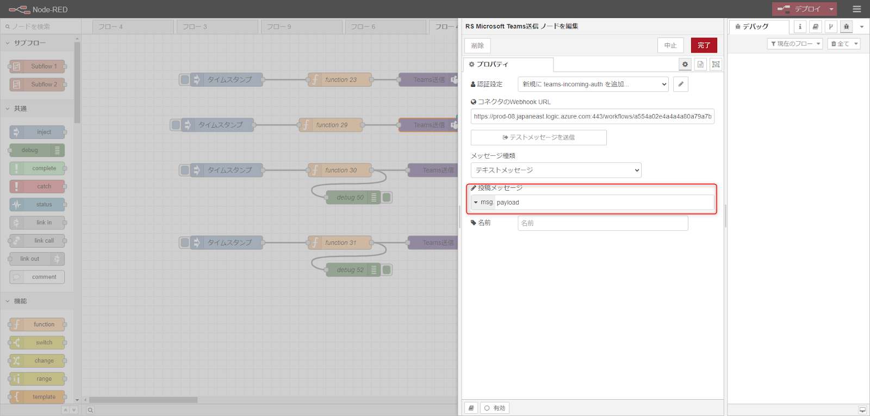
Task: Select the link in palette node
Action: (38, 223)
